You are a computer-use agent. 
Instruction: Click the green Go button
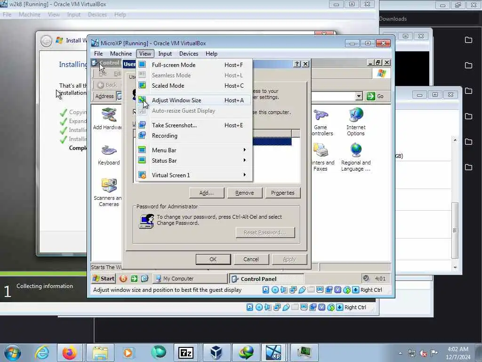coord(375,96)
